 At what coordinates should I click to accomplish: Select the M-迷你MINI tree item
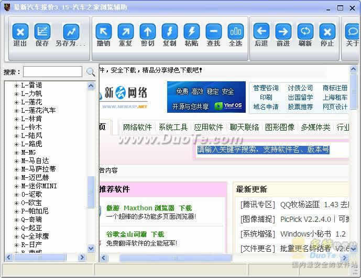(x=39, y=186)
